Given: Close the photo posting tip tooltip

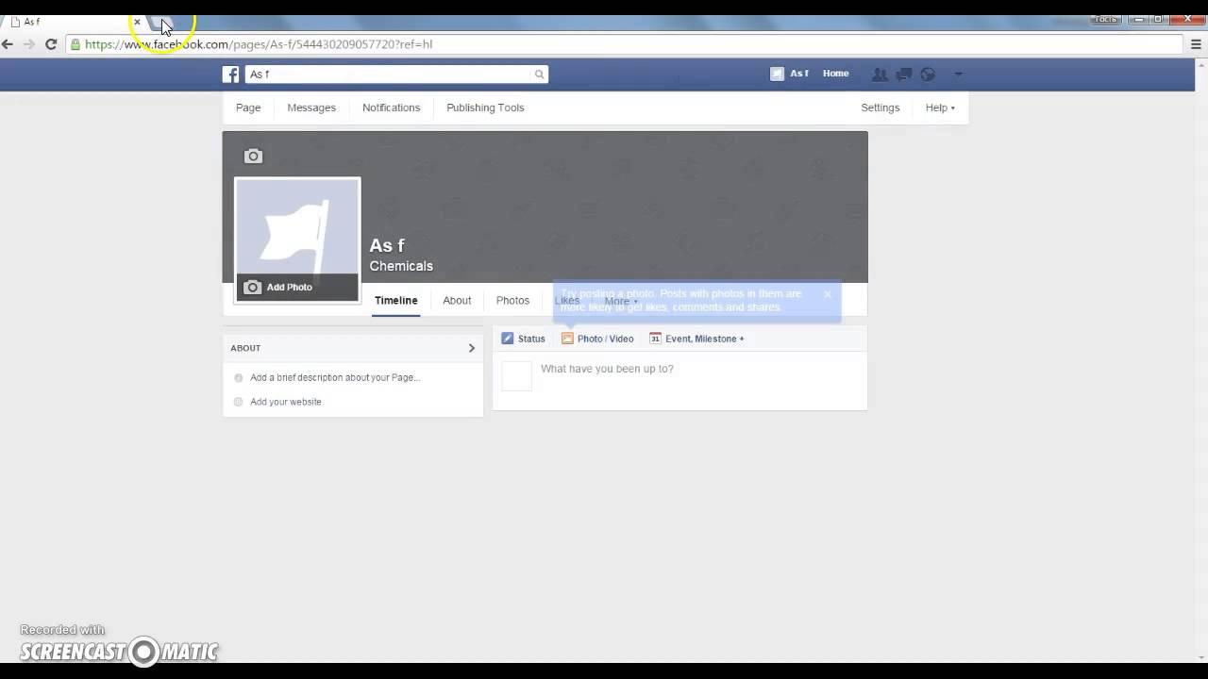Looking at the screenshot, I should [828, 294].
